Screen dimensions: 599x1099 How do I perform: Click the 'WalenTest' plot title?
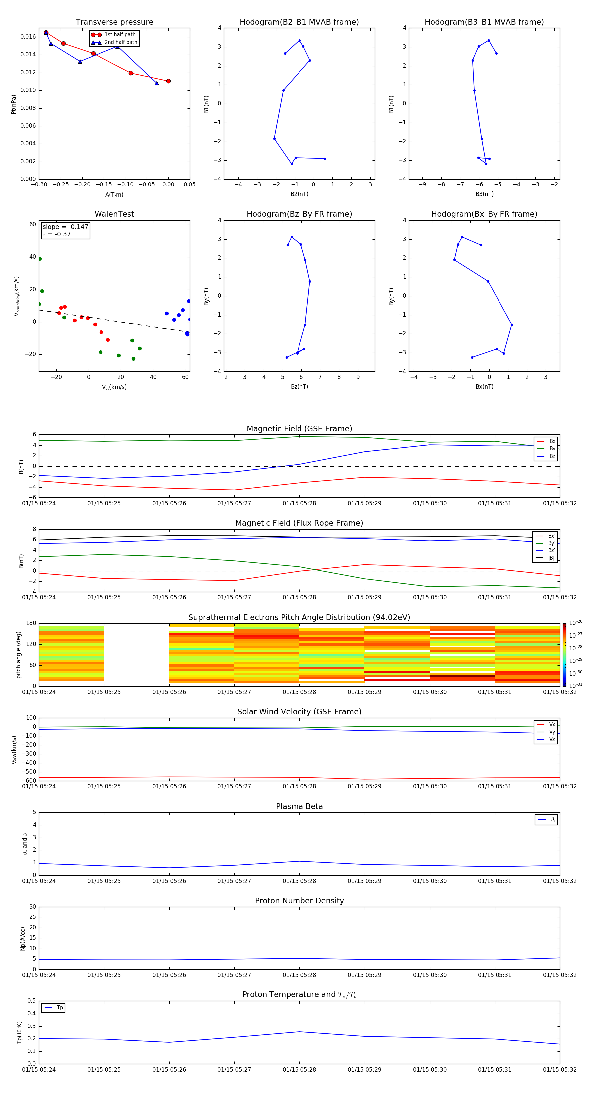click(114, 214)
